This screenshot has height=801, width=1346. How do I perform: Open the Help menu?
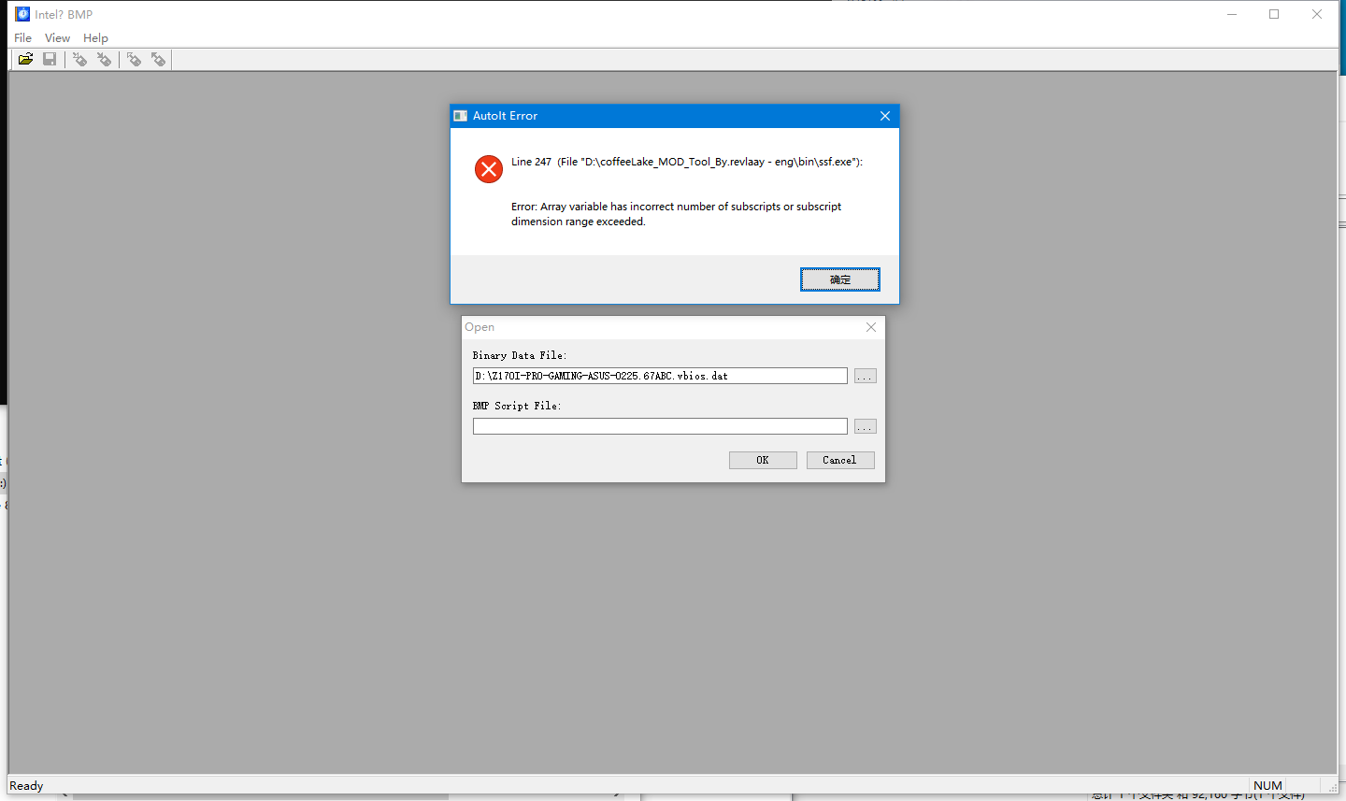tap(95, 38)
